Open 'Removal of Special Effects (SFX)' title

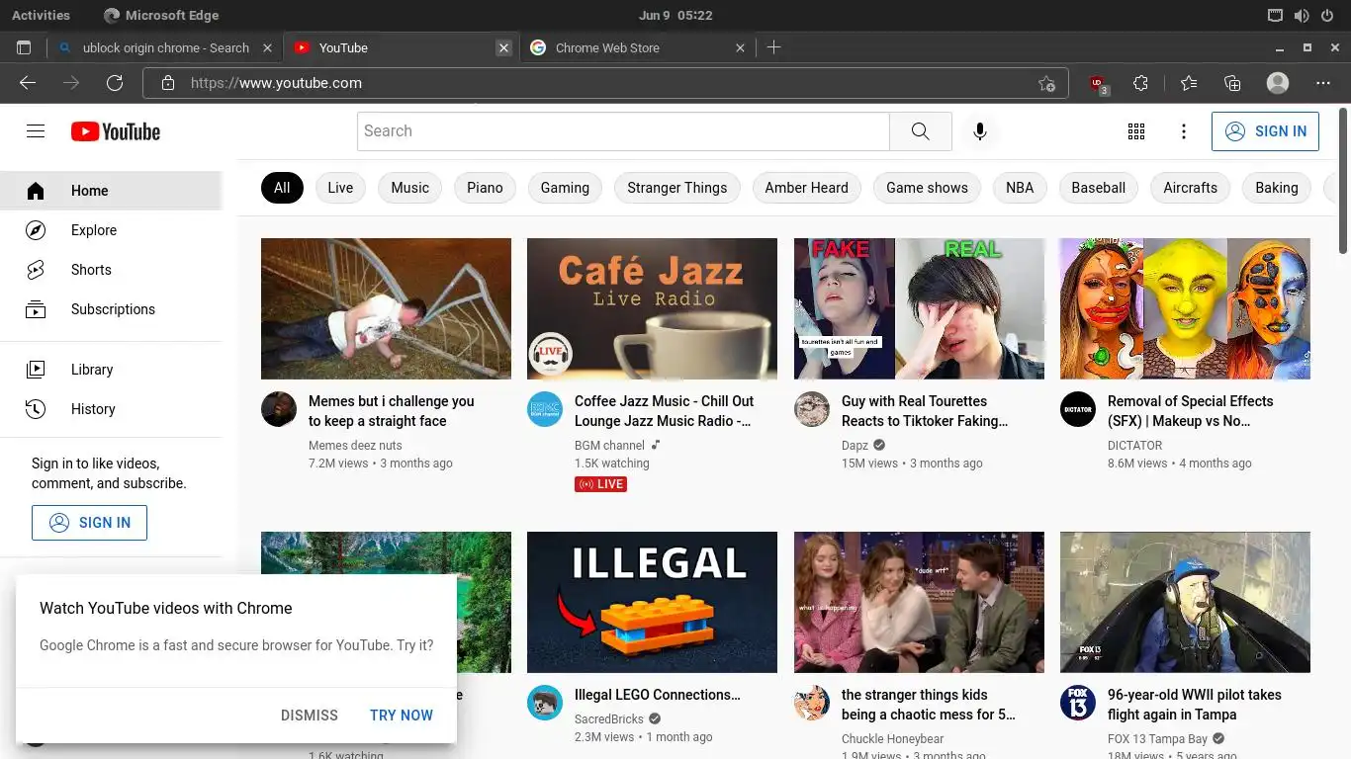[1190, 411]
